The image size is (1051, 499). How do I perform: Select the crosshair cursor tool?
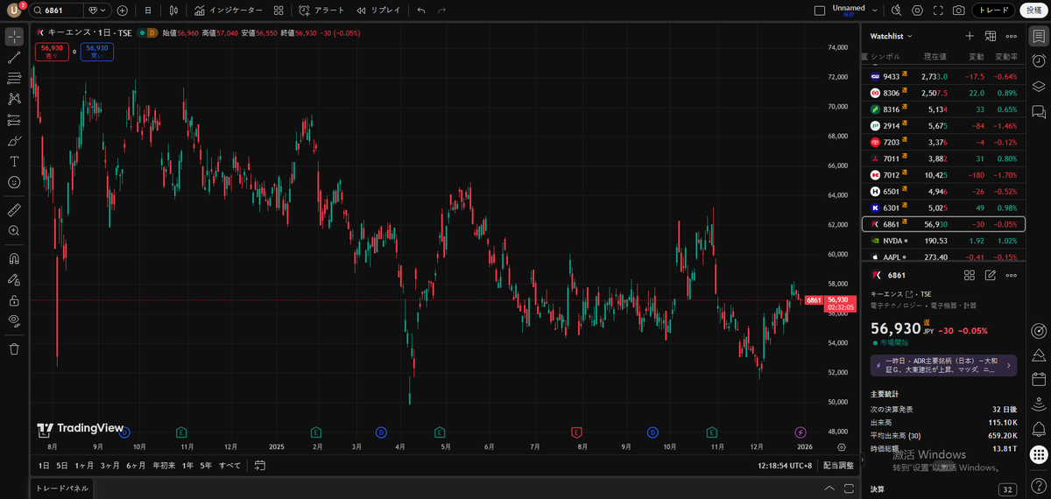[14, 37]
